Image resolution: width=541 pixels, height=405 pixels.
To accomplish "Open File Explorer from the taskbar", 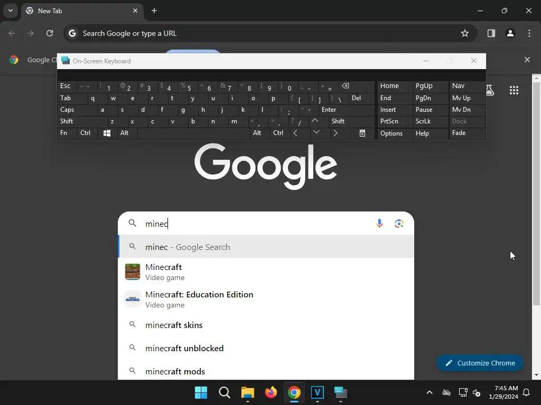I will pos(247,392).
